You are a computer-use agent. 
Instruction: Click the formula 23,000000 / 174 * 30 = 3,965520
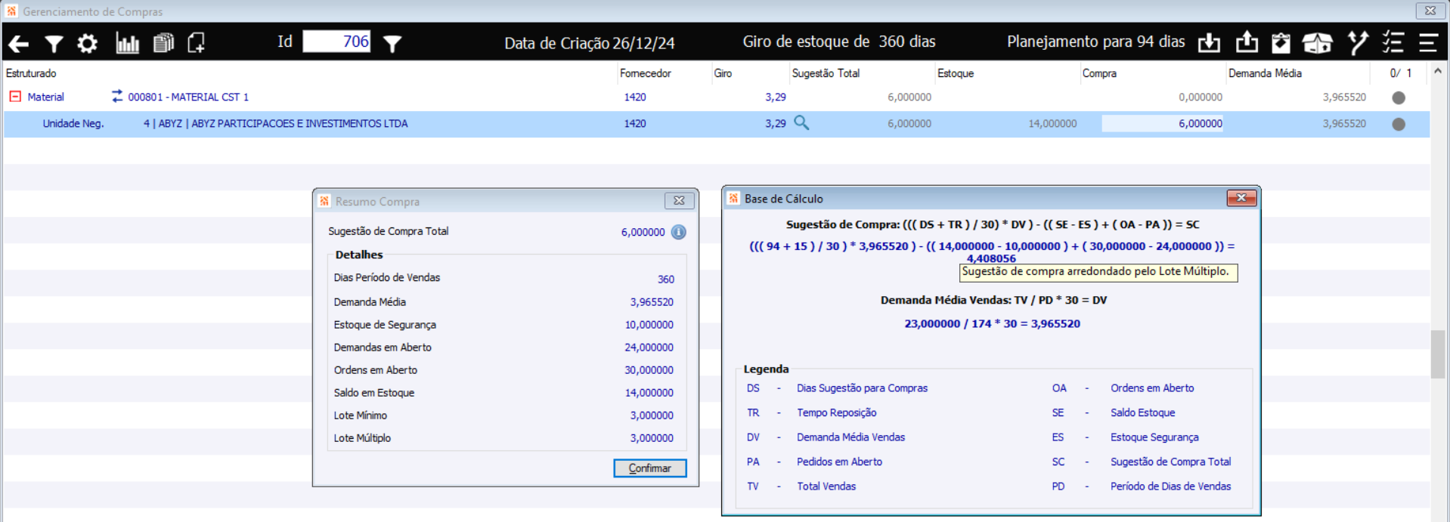(x=992, y=323)
